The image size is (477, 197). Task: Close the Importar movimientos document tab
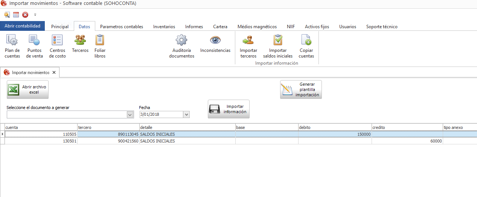pyautogui.click(x=54, y=73)
